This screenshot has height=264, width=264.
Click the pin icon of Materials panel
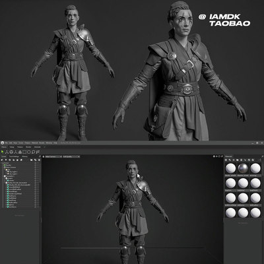click(263, 156)
